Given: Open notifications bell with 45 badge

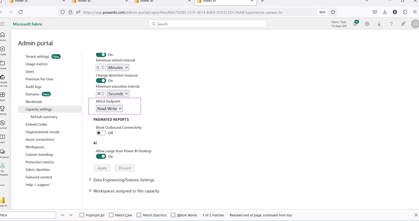Looking at the screenshot, I should coord(355,24).
